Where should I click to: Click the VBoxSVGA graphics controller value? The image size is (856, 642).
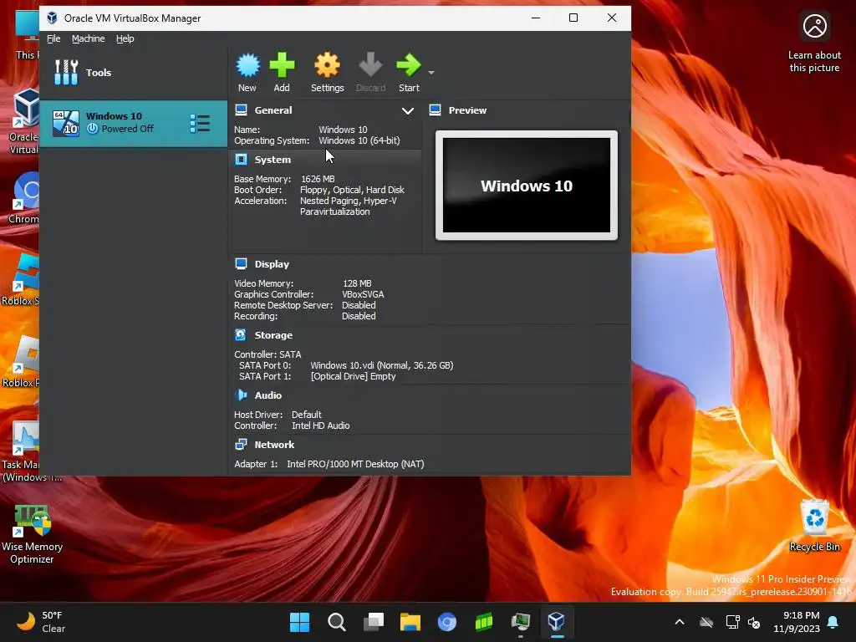[x=363, y=294]
